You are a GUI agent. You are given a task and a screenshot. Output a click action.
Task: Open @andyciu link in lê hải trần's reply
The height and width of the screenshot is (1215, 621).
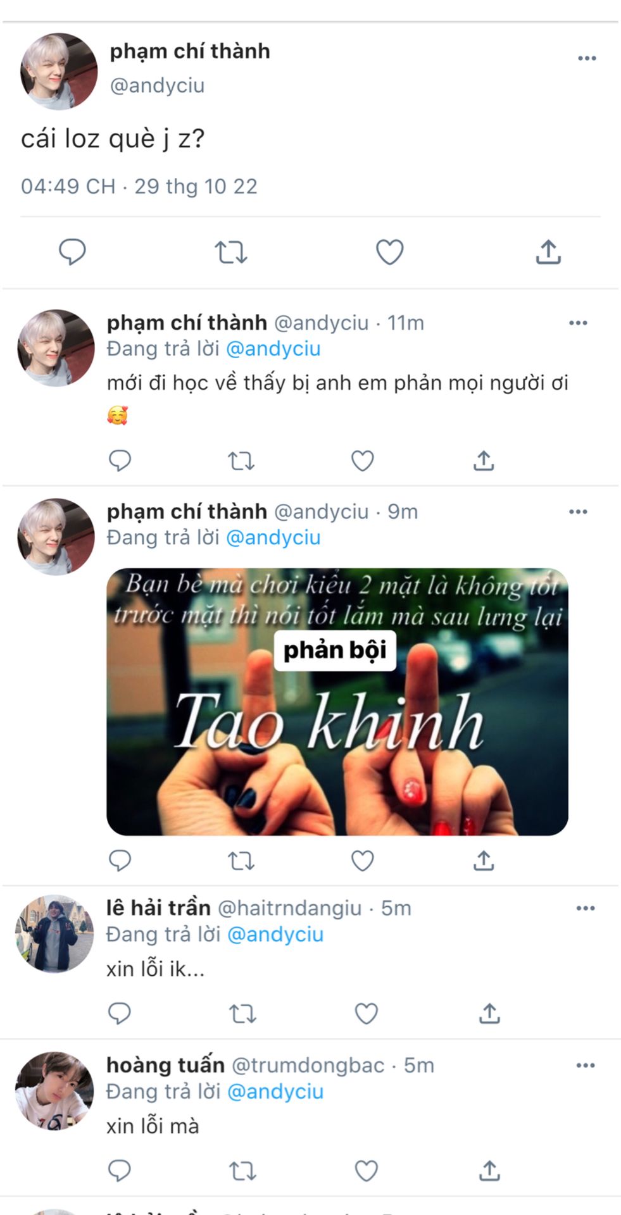coord(275,934)
